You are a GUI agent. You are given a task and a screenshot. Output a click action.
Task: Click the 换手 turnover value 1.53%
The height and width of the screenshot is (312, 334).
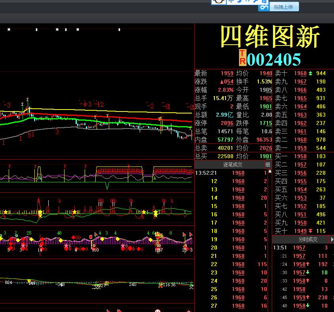[264, 82]
